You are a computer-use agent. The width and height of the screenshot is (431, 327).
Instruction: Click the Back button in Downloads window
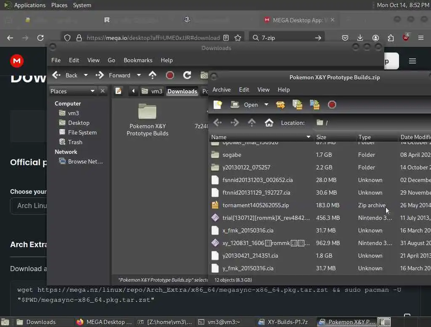click(65, 75)
